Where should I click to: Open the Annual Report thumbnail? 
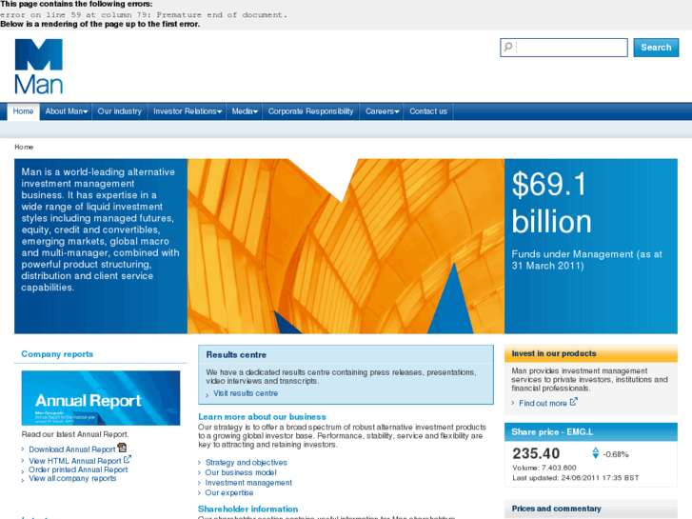click(x=101, y=398)
